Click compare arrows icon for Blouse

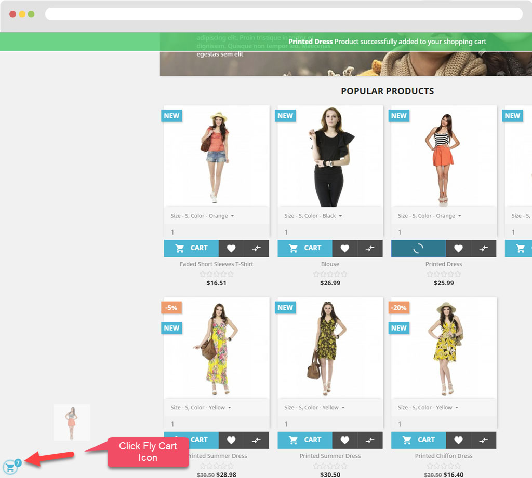[370, 248]
